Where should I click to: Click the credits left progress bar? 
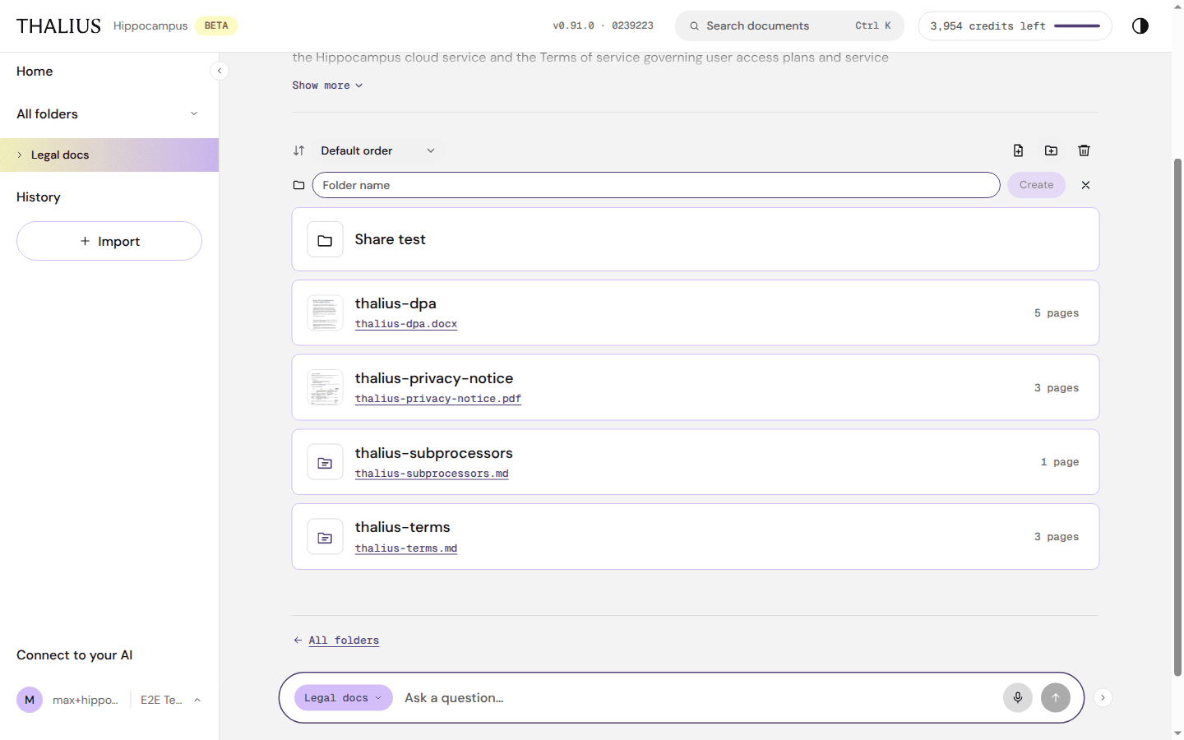coord(1077,26)
